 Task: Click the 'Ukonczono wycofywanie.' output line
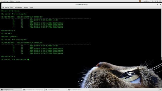[10, 37]
